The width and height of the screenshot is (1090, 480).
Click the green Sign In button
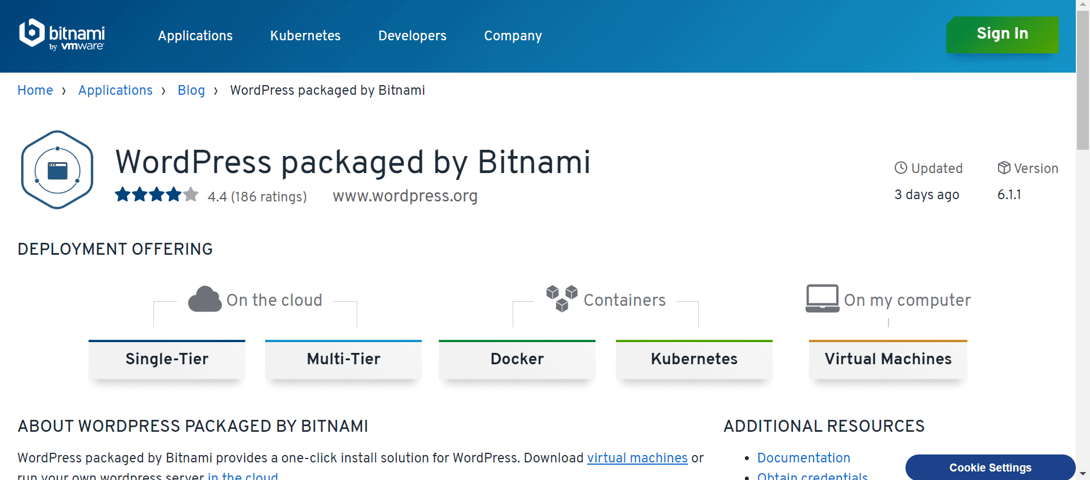pyautogui.click(x=1003, y=35)
